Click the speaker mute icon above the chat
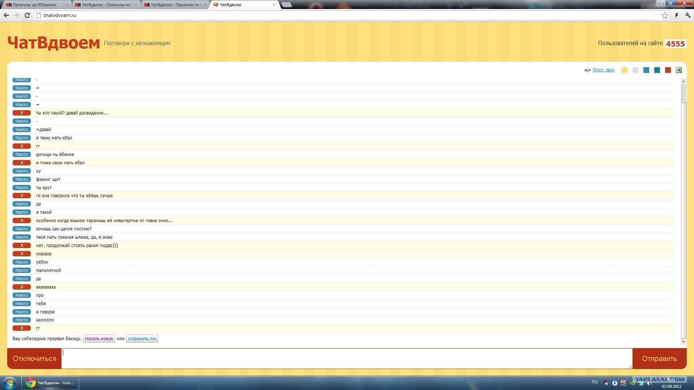 587,70
